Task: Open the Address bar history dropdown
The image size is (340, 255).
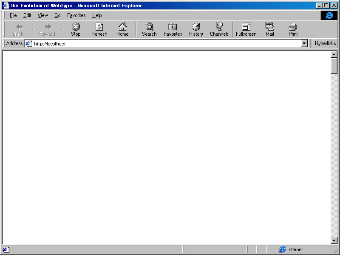Action: [x=304, y=43]
